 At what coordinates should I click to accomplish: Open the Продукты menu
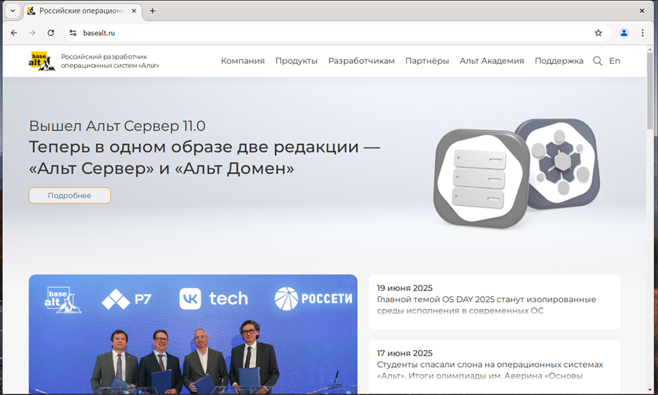click(x=296, y=61)
